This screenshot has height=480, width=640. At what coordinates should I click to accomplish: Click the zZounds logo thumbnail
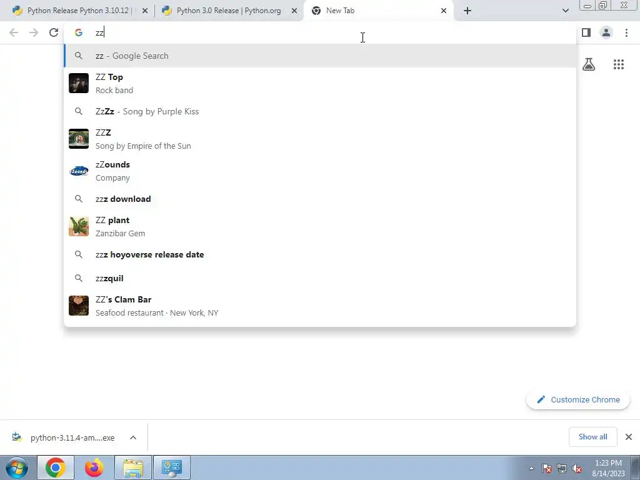pos(79,171)
